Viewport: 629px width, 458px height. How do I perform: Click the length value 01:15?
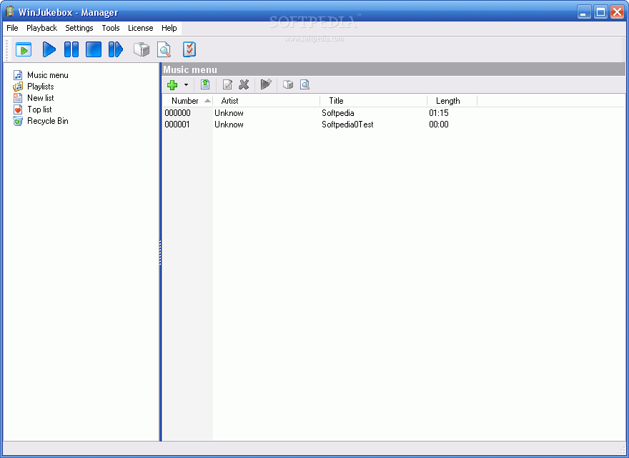(439, 113)
